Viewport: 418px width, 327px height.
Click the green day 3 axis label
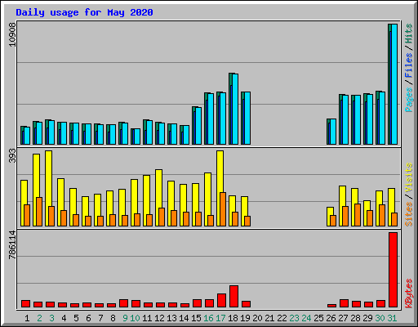51,318
